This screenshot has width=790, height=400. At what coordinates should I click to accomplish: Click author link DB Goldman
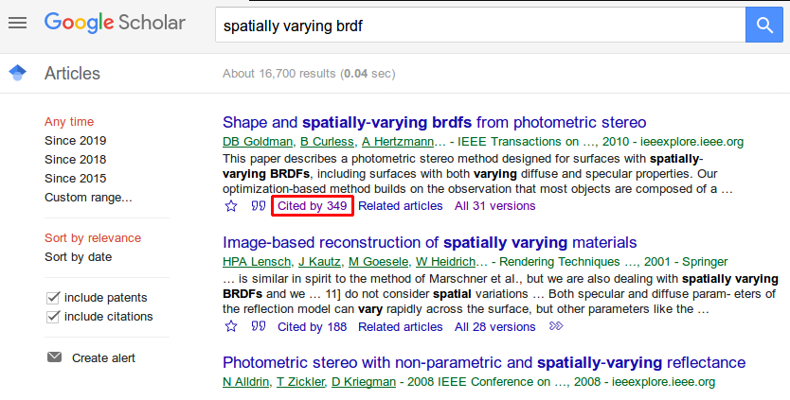pos(256,142)
